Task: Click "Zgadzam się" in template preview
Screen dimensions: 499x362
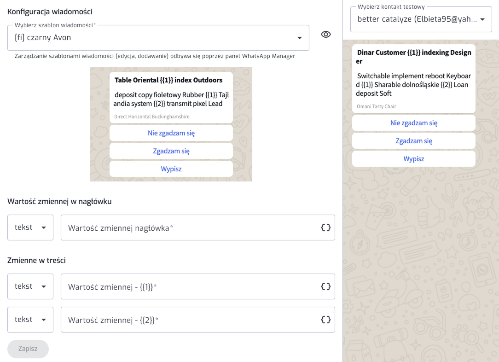Action: click(x=171, y=151)
